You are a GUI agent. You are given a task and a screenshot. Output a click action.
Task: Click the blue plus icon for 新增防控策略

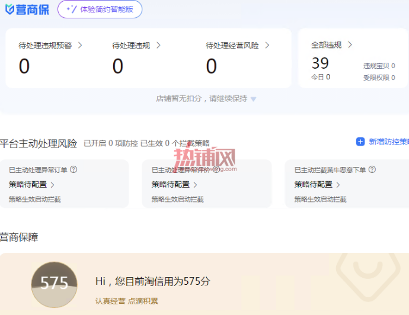[360, 142]
